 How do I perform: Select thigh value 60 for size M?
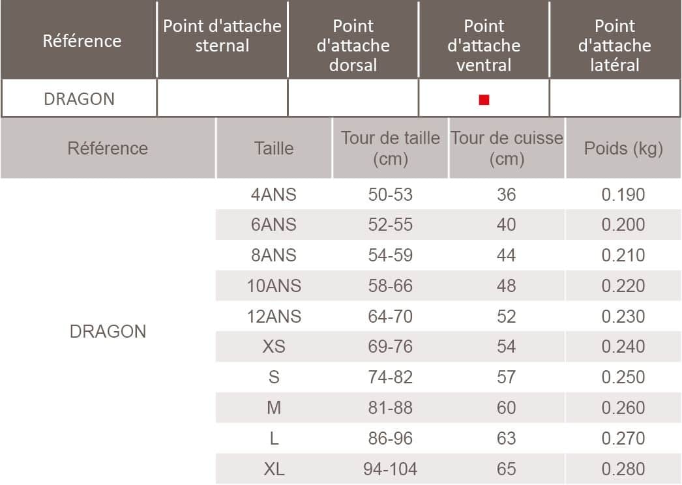pos(506,407)
